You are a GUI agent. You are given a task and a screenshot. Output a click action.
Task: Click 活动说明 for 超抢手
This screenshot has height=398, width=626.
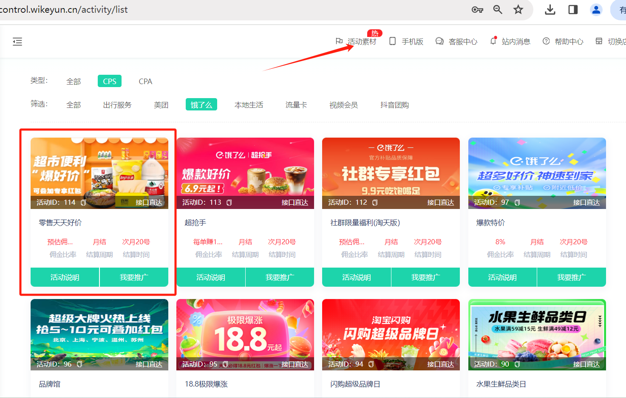pos(211,277)
